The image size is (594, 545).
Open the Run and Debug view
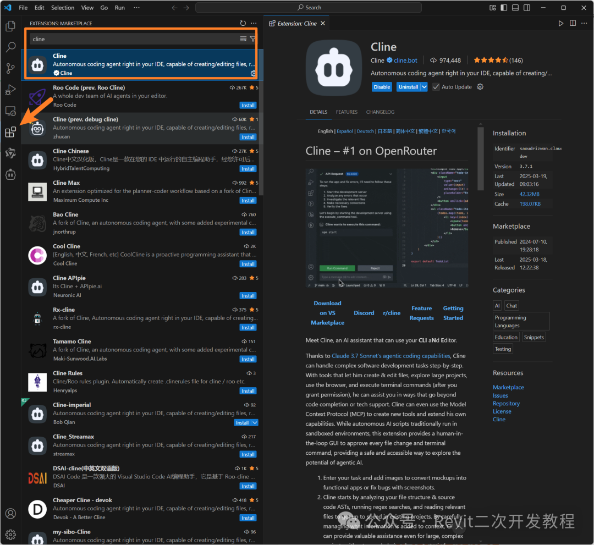coord(10,90)
